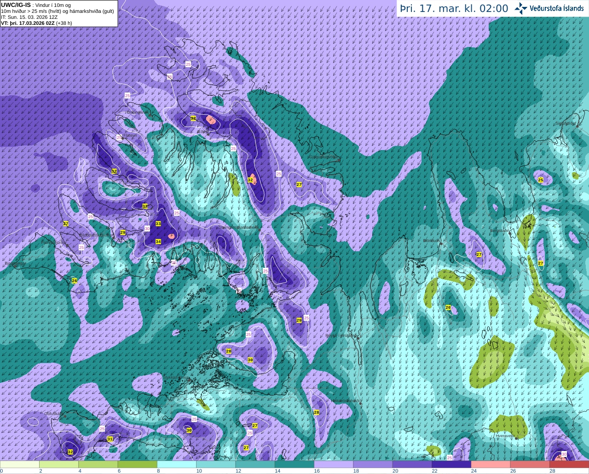Screen dimensions: 589x474
Task: Pick the medium teal 12–14 legend swatch
Action: click(255, 464)
